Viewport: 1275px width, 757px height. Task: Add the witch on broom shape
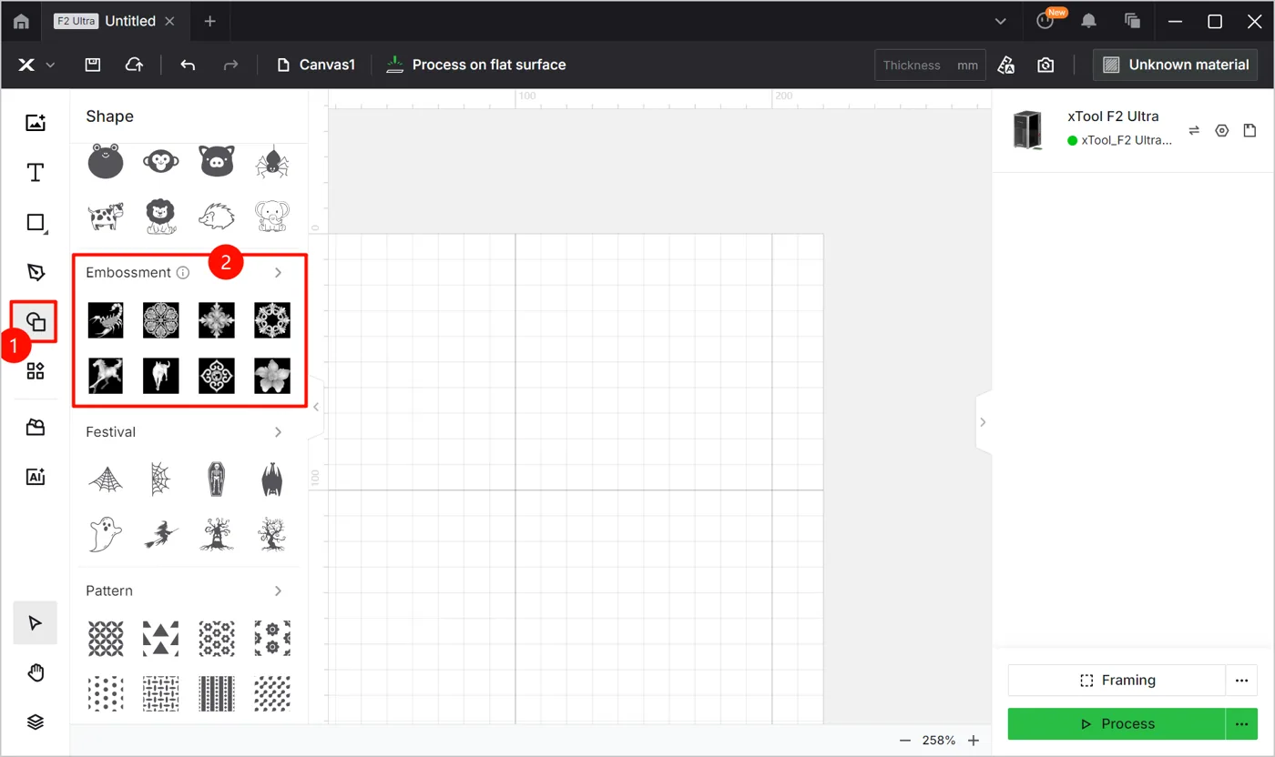click(161, 534)
